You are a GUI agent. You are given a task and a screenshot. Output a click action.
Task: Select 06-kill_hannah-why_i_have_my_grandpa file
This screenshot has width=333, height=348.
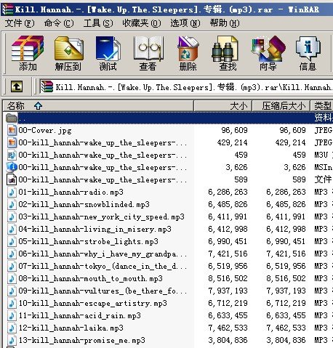[x=103, y=254]
